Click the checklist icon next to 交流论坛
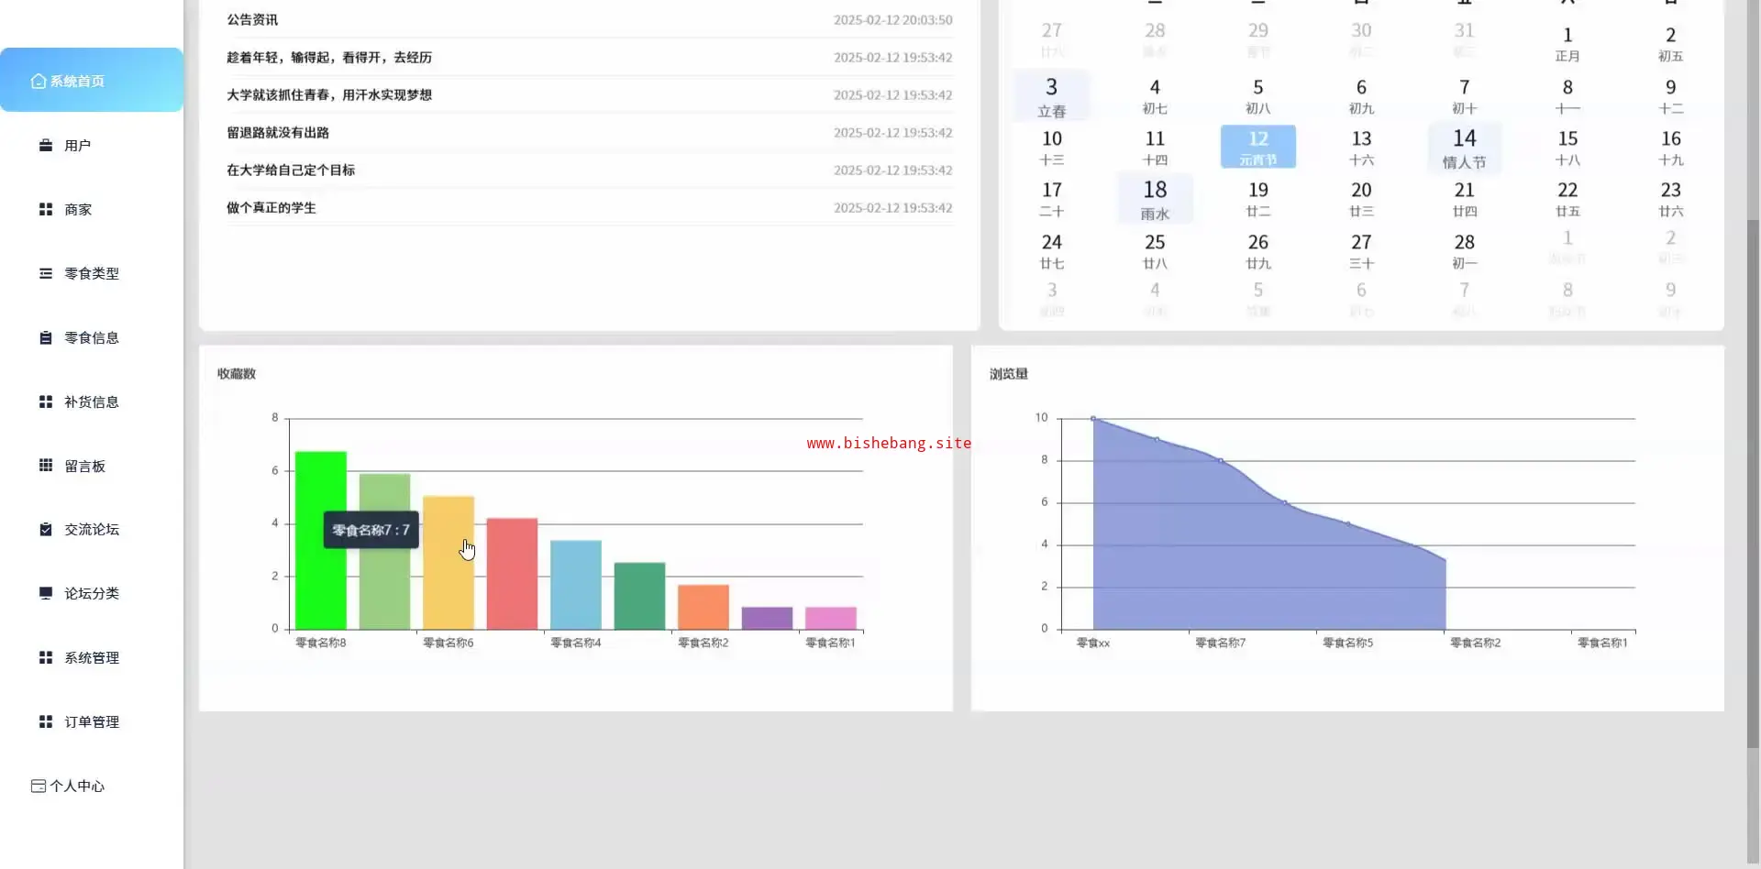 click(x=46, y=530)
